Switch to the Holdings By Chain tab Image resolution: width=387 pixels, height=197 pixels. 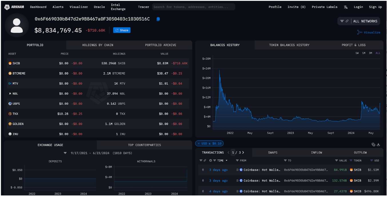click(97, 45)
